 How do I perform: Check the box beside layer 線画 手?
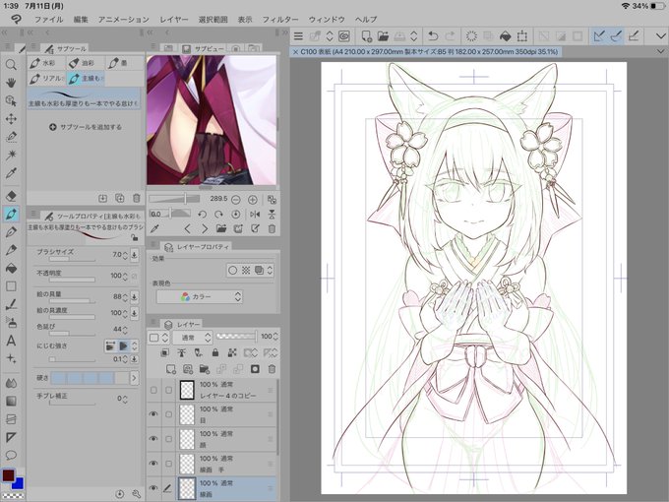168,464
